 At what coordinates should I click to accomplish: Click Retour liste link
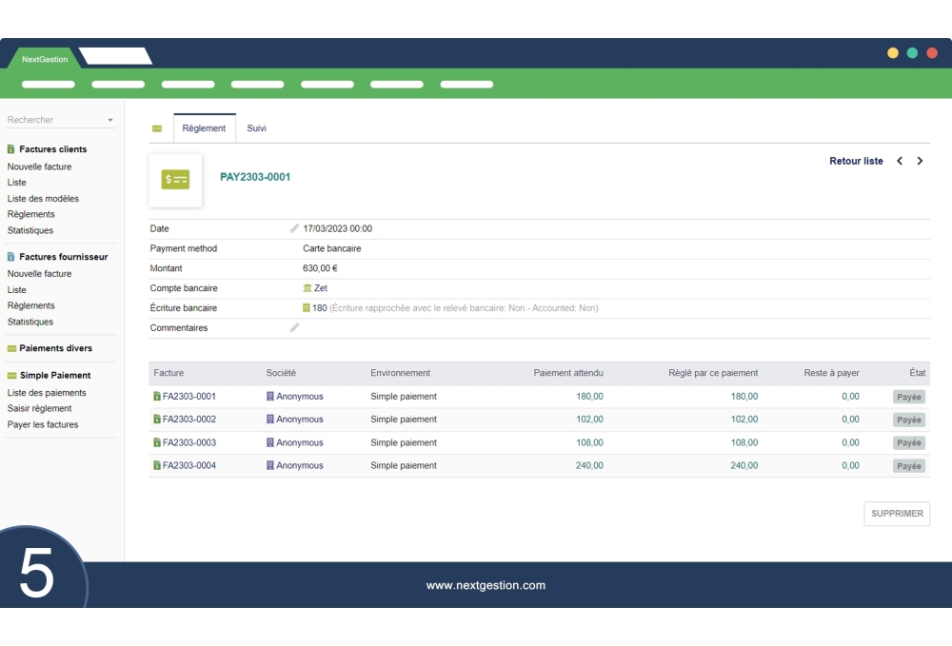pyautogui.click(x=856, y=161)
